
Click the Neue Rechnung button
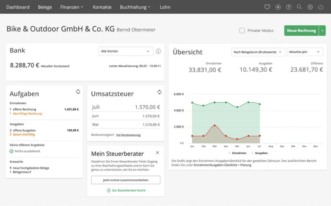pos(301,30)
